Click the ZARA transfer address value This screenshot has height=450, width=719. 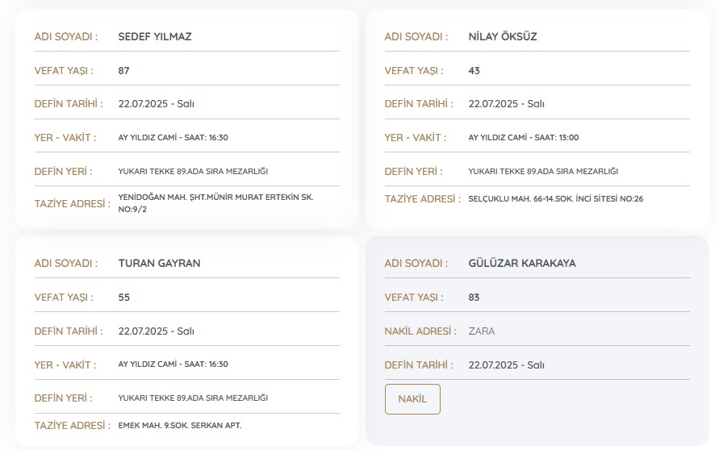[x=482, y=331]
